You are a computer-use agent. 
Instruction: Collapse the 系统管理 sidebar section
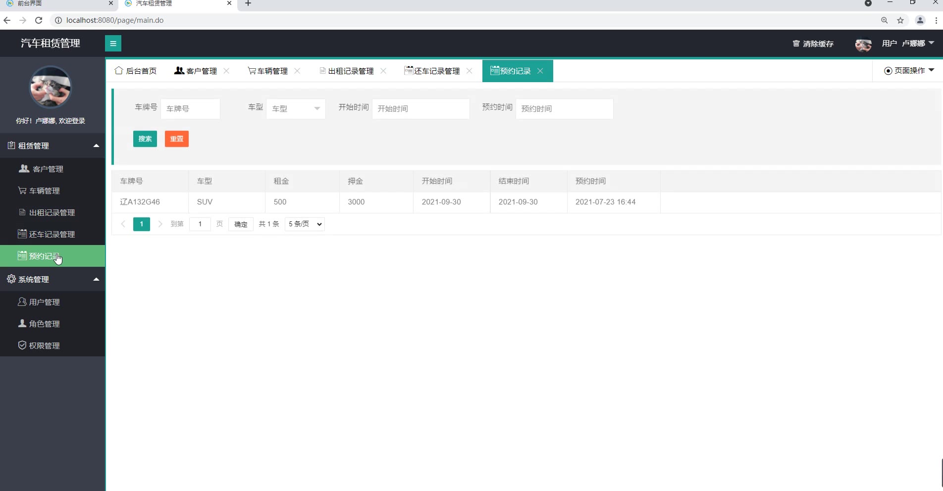point(52,279)
